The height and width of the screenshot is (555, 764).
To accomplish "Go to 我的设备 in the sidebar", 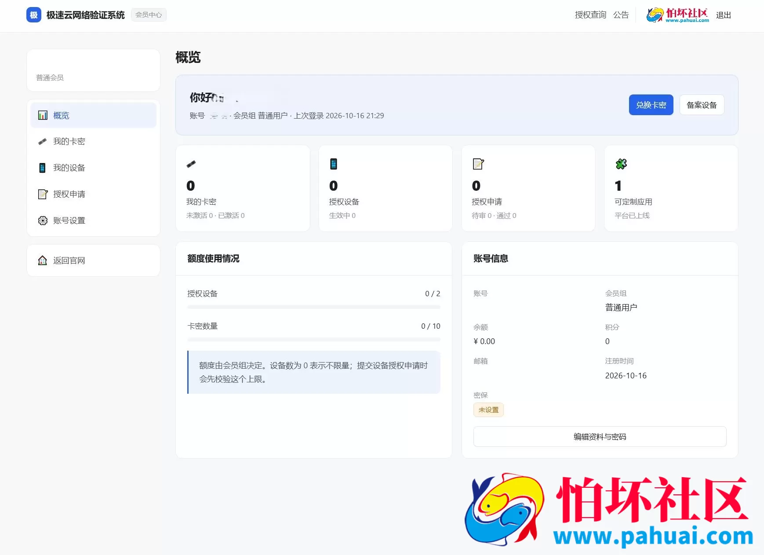I will point(94,168).
